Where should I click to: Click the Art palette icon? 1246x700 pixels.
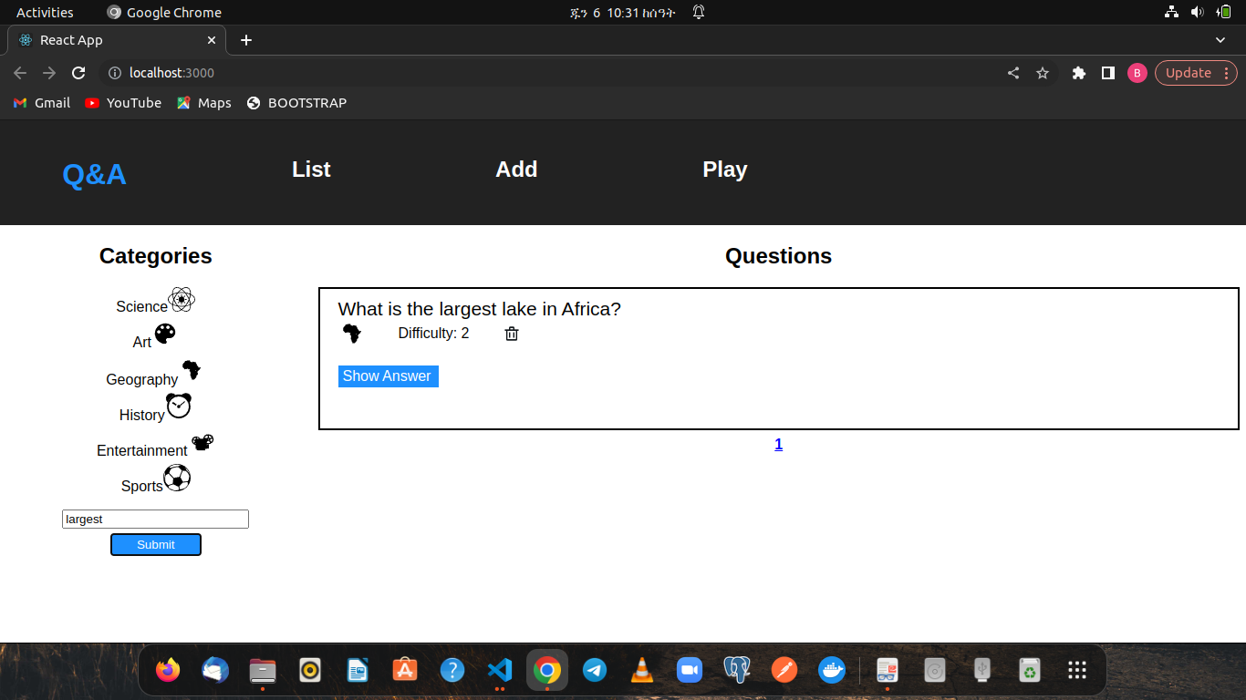tap(167, 335)
